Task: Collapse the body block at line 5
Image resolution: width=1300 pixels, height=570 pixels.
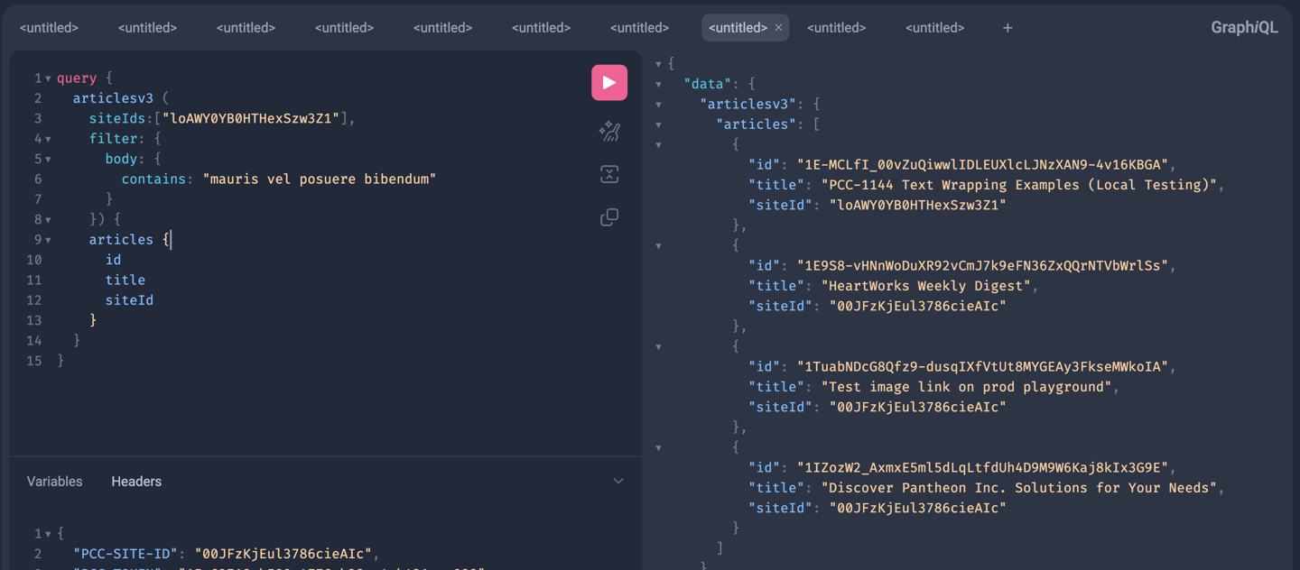Action: point(48,160)
